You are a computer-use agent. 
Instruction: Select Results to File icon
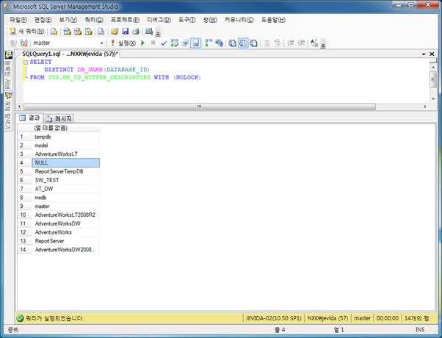(254, 43)
